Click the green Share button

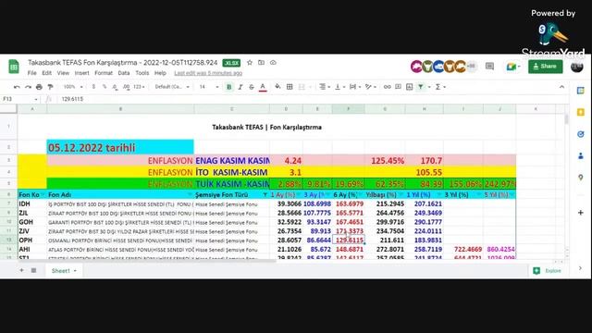click(x=545, y=67)
